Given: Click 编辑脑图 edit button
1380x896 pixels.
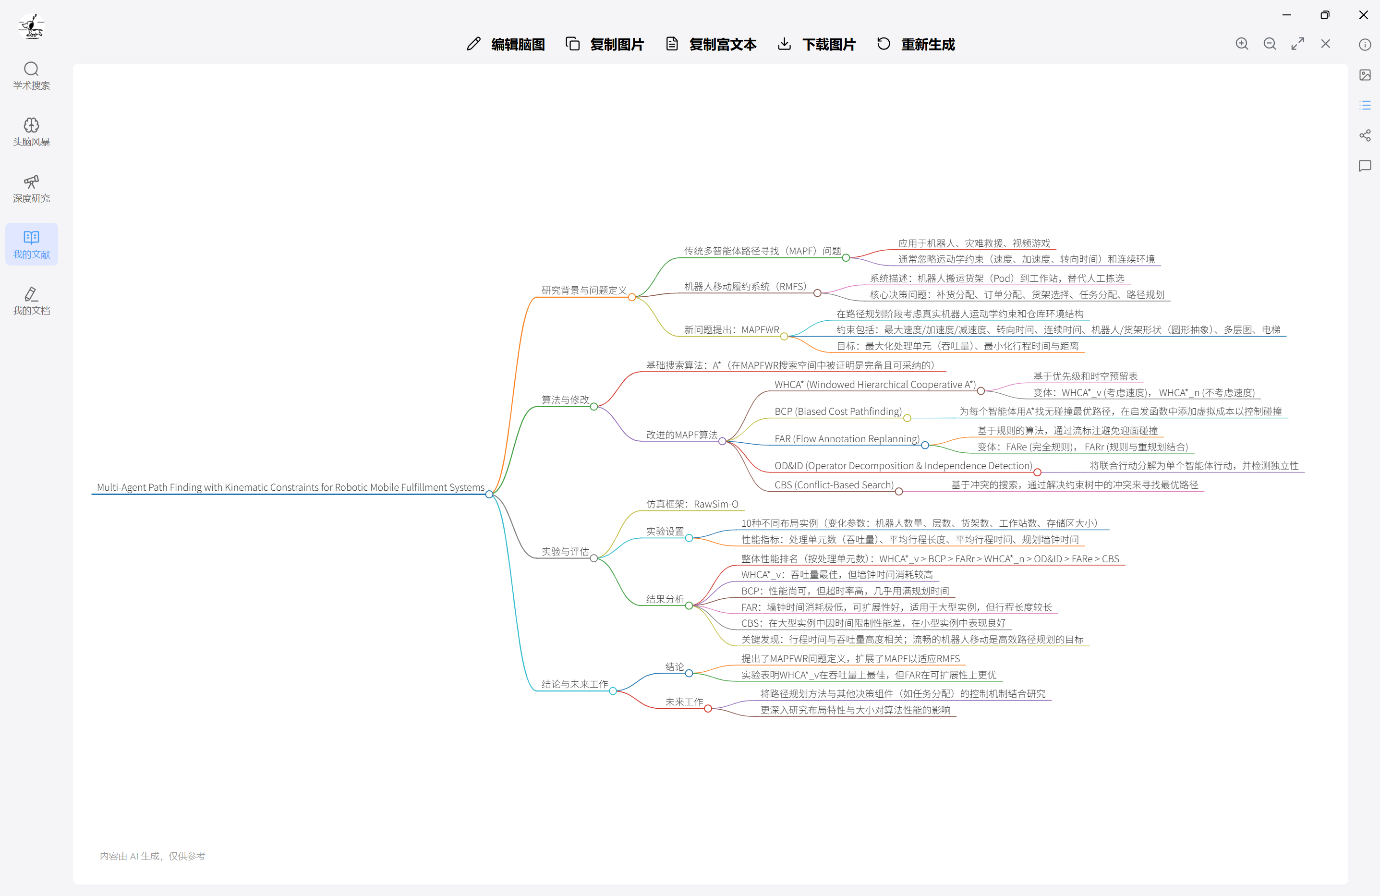Looking at the screenshot, I should [506, 44].
